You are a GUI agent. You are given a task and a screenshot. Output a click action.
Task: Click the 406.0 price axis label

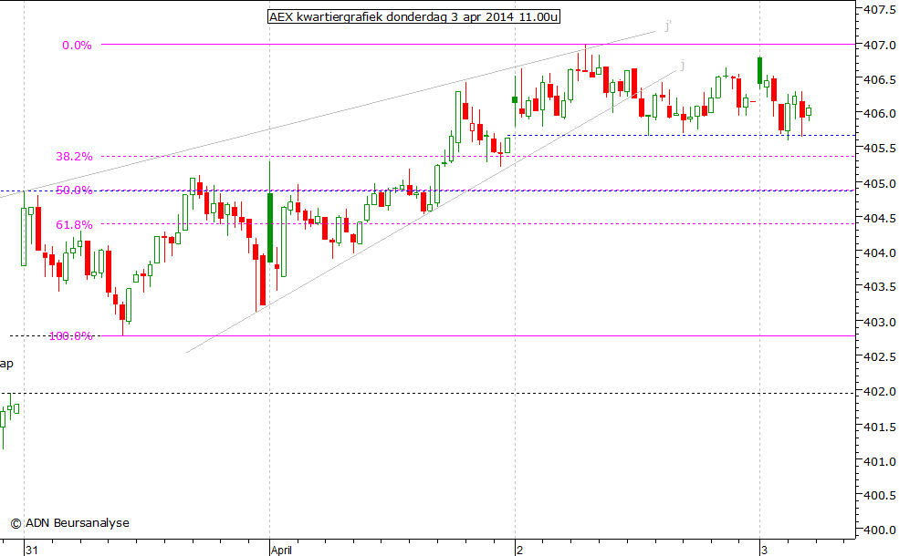880,114
